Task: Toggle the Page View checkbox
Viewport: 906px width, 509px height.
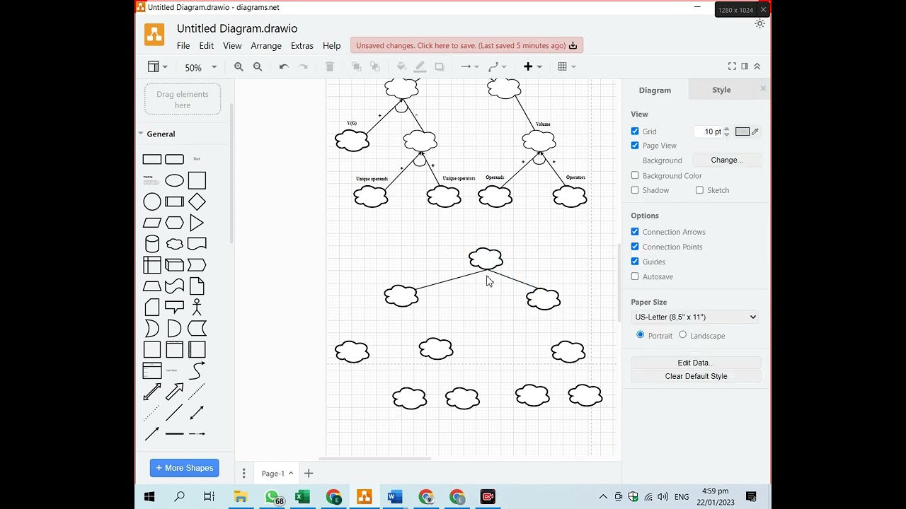Action: click(x=635, y=146)
